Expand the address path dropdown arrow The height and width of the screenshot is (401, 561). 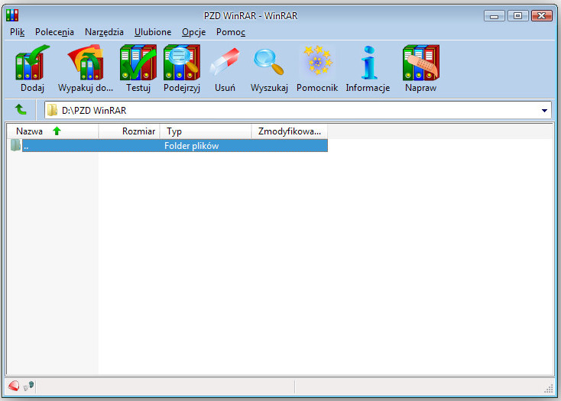(544, 111)
